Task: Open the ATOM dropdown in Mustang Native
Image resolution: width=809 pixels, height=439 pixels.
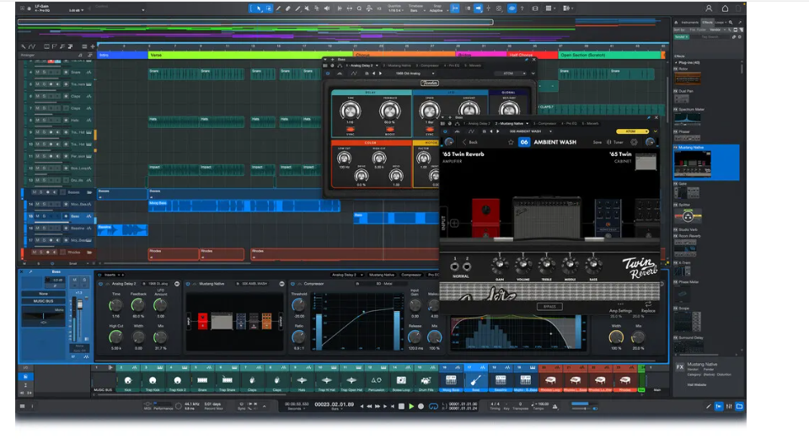Action: coord(631,131)
